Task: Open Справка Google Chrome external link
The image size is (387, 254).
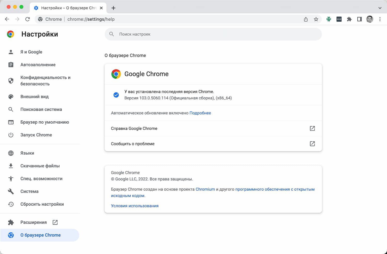Action: pos(312,128)
